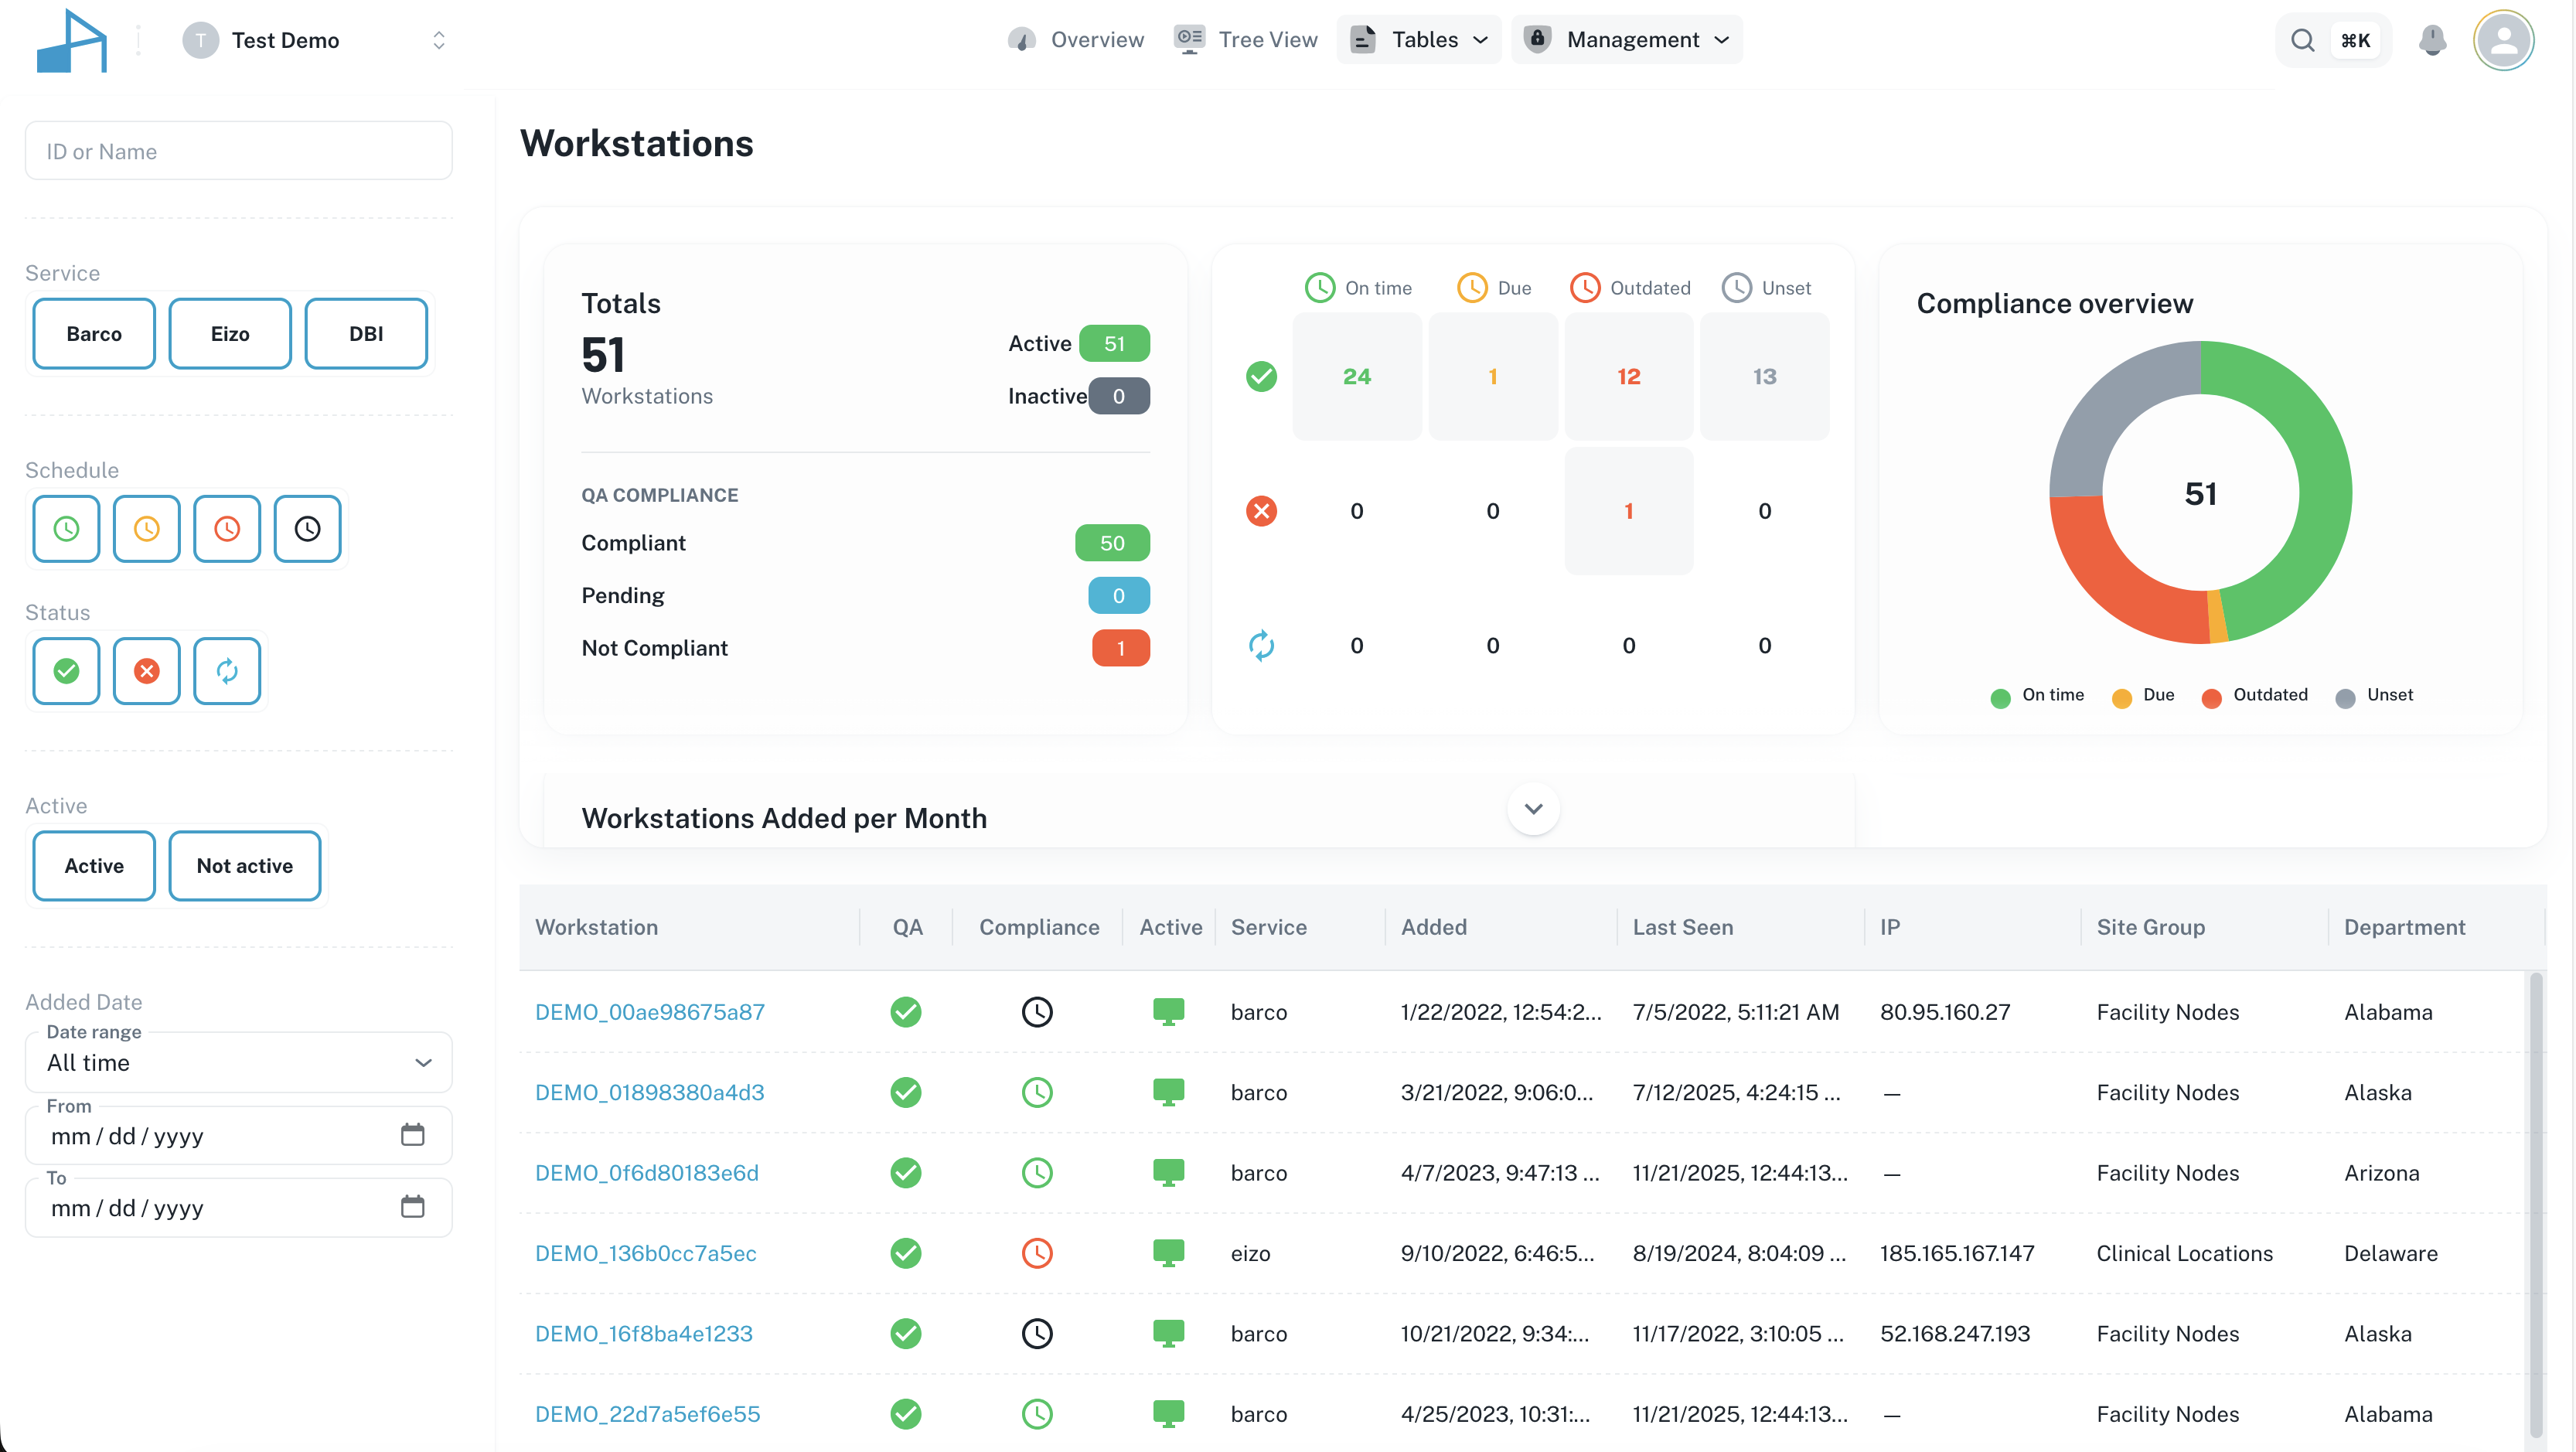Open the user profile avatar
The width and height of the screenshot is (2576, 1452).
pyautogui.click(x=2503, y=40)
